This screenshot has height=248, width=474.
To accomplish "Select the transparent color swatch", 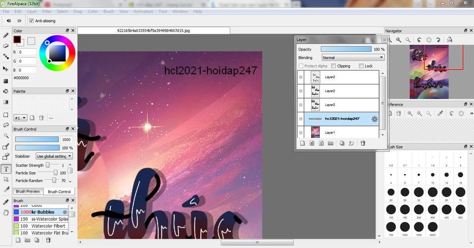I will point(31,40).
